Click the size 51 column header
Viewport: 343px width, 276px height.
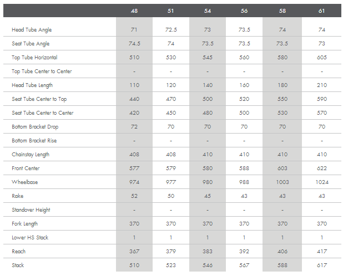[x=170, y=11]
